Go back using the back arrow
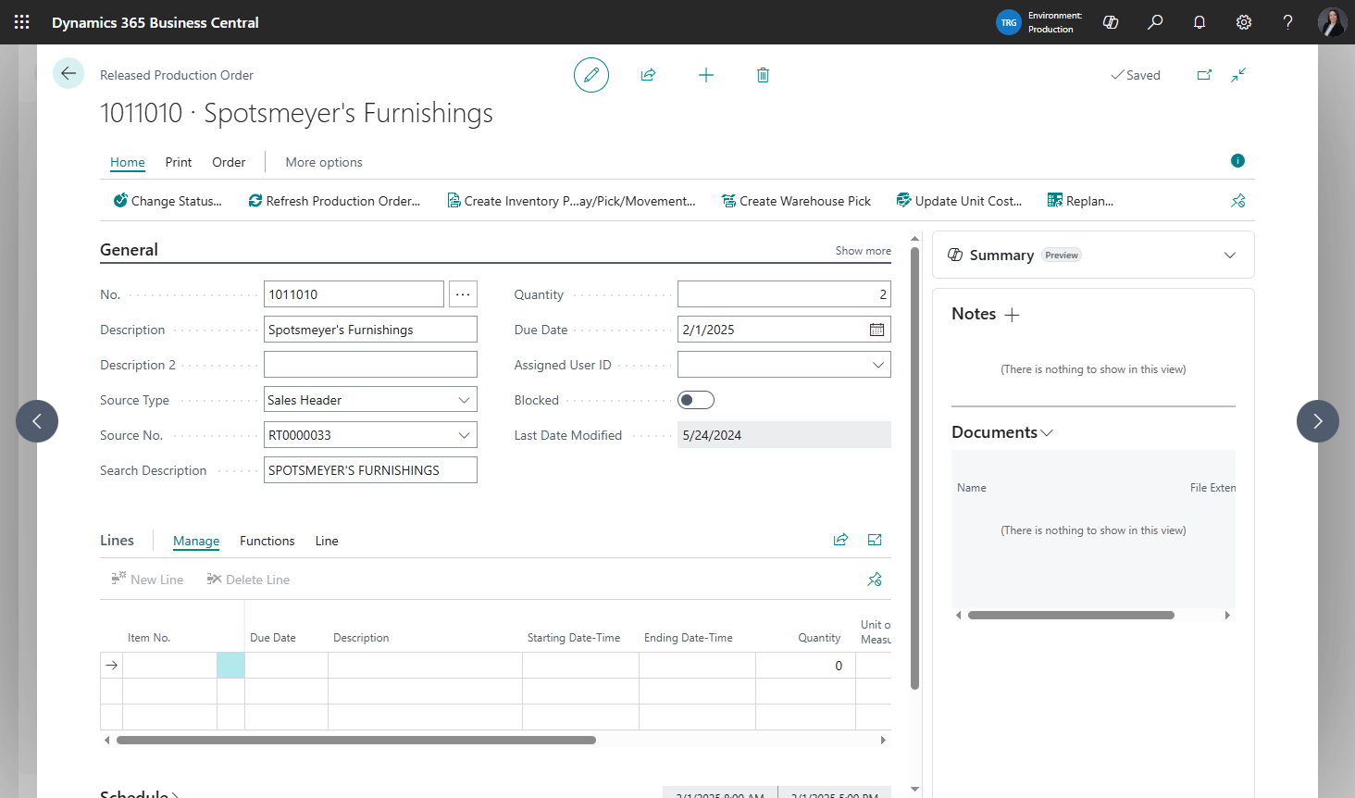The height and width of the screenshot is (798, 1355). pyautogui.click(x=68, y=73)
